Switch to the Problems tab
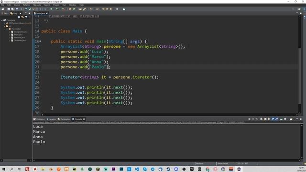306x172 pixels. coord(39,119)
